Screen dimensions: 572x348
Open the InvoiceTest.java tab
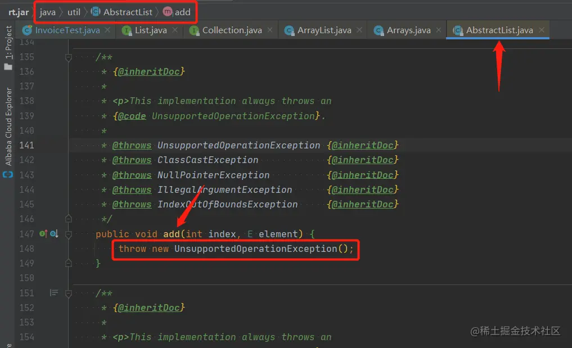click(67, 30)
